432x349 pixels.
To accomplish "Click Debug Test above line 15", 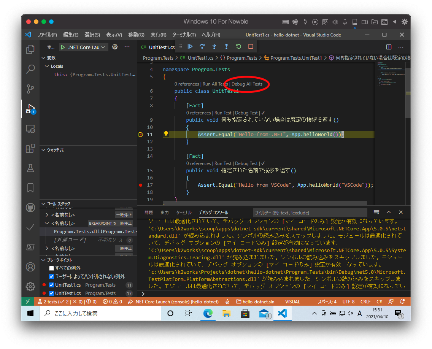I will 246,163.
